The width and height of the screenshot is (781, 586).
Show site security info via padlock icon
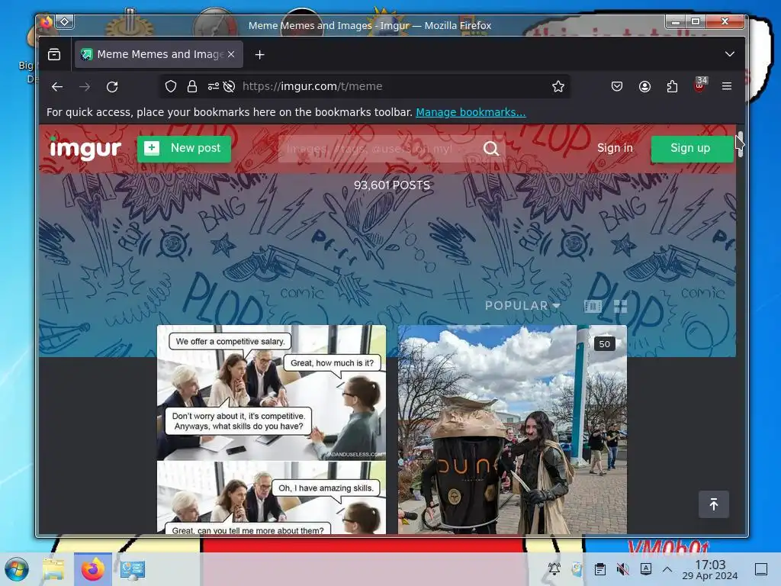tap(191, 87)
